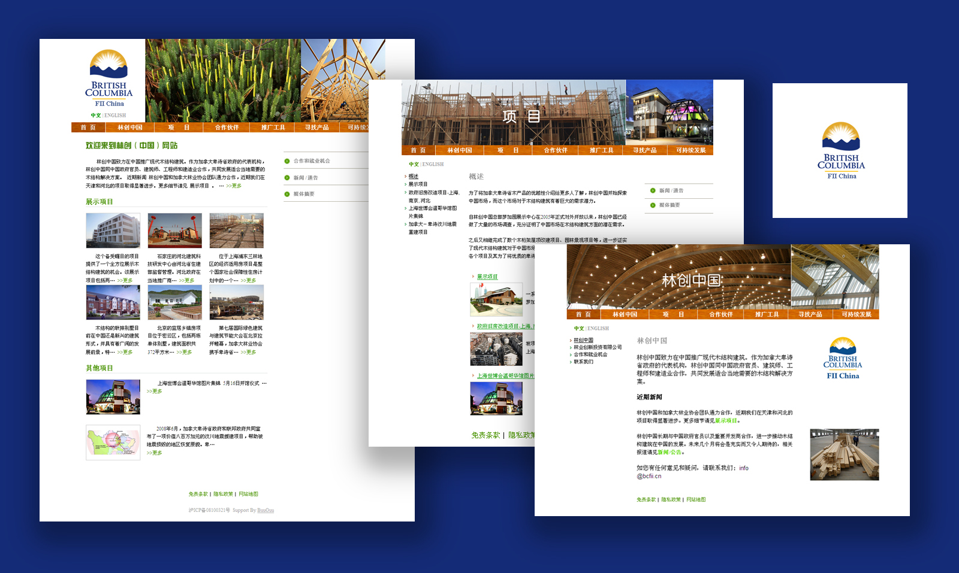Open 合作伙伴 tab in homepage navigation bar
The image size is (959, 573).
click(227, 128)
